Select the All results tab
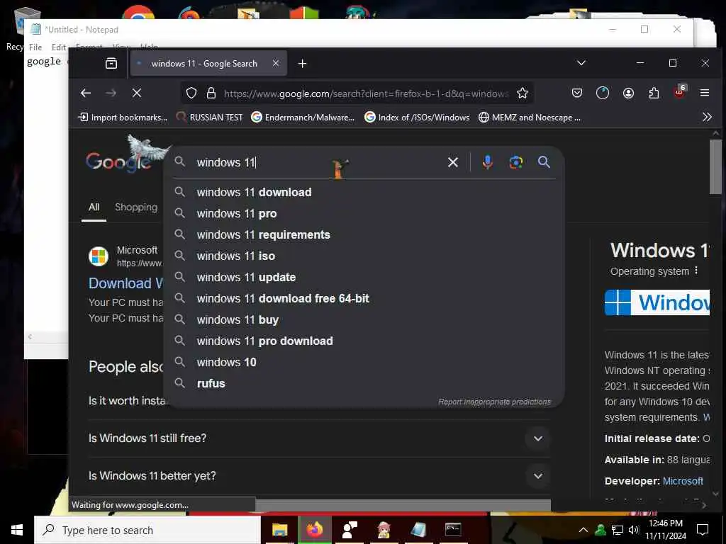This screenshot has height=544, width=726. [94, 207]
